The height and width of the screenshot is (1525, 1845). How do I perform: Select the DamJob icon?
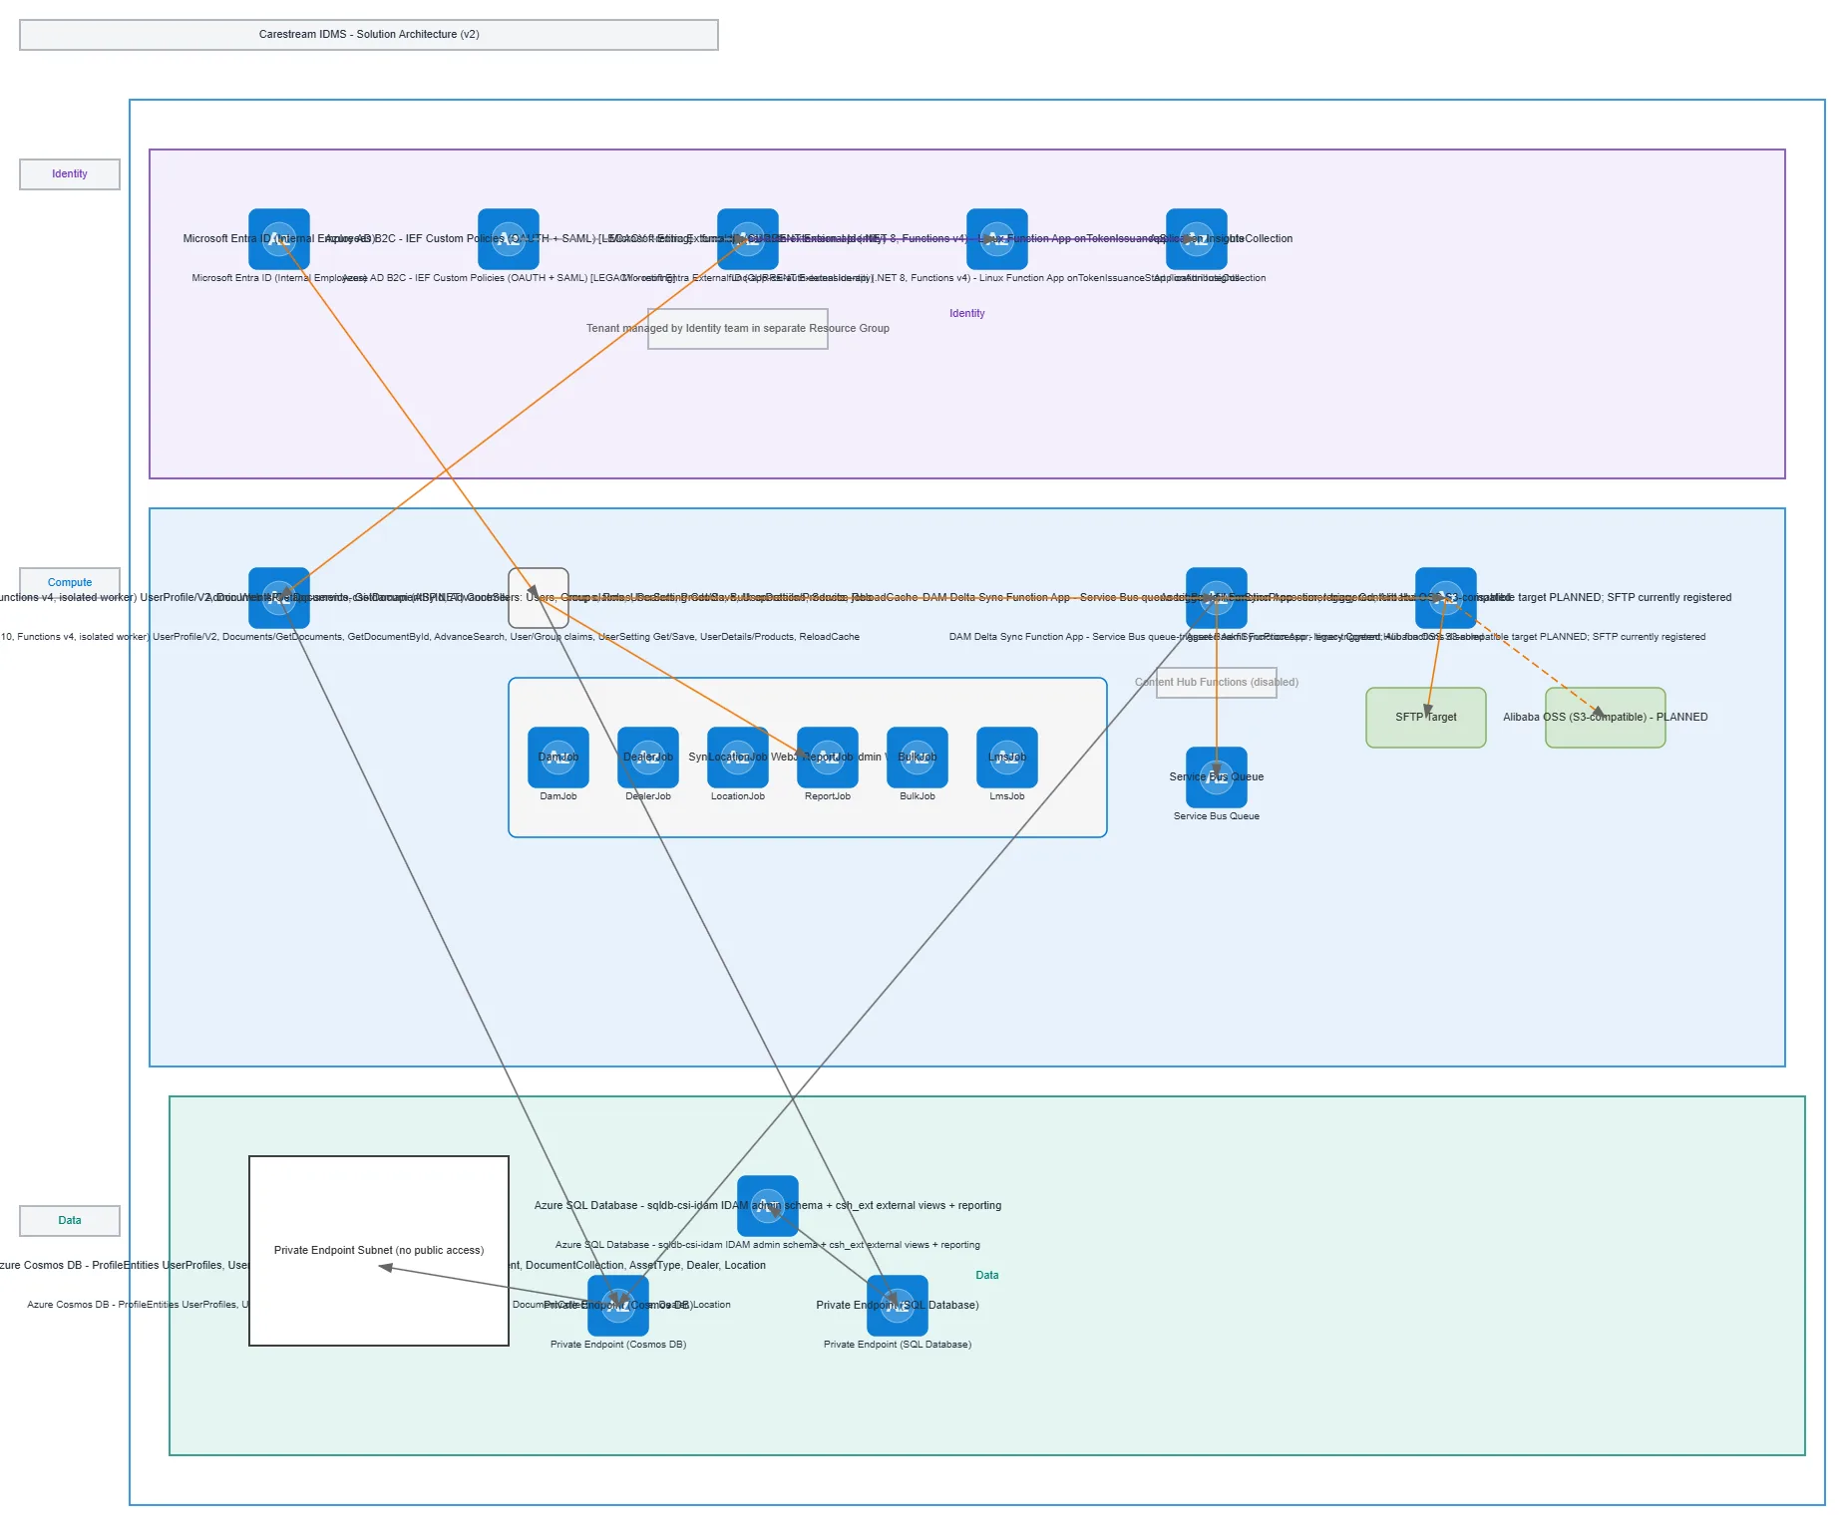tap(558, 758)
